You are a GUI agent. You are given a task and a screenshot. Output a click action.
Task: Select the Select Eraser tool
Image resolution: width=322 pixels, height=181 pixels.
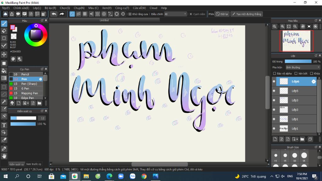[4, 116]
